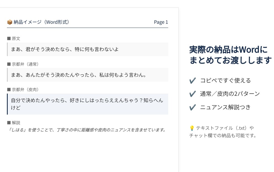Click the note チャット欄での納品も可能です。
This screenshot has width=274, height=172.
point(223,136)
